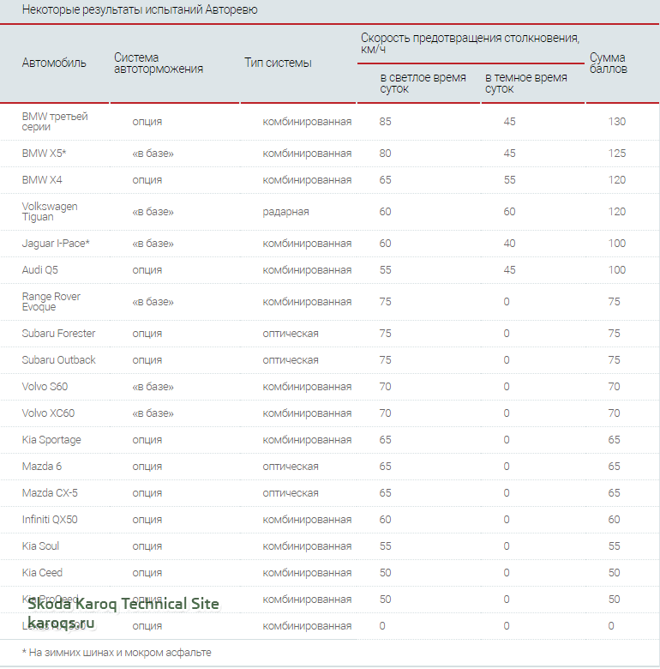Select night speed '55' in BMW X4 row
The image size is (660, 669).
tap(509, 179)
